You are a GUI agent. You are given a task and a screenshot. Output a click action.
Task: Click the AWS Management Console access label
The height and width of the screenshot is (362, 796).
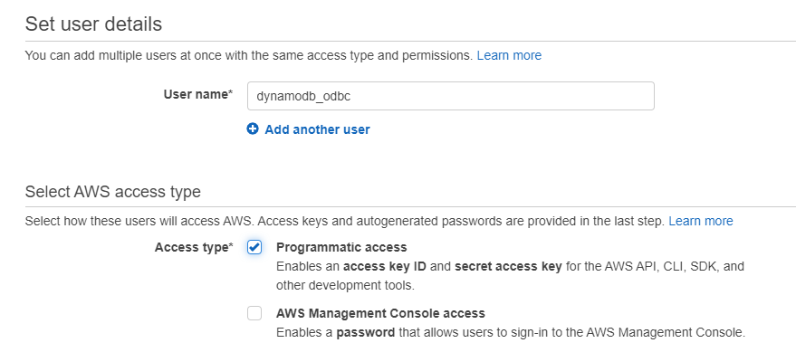[380, 313]
